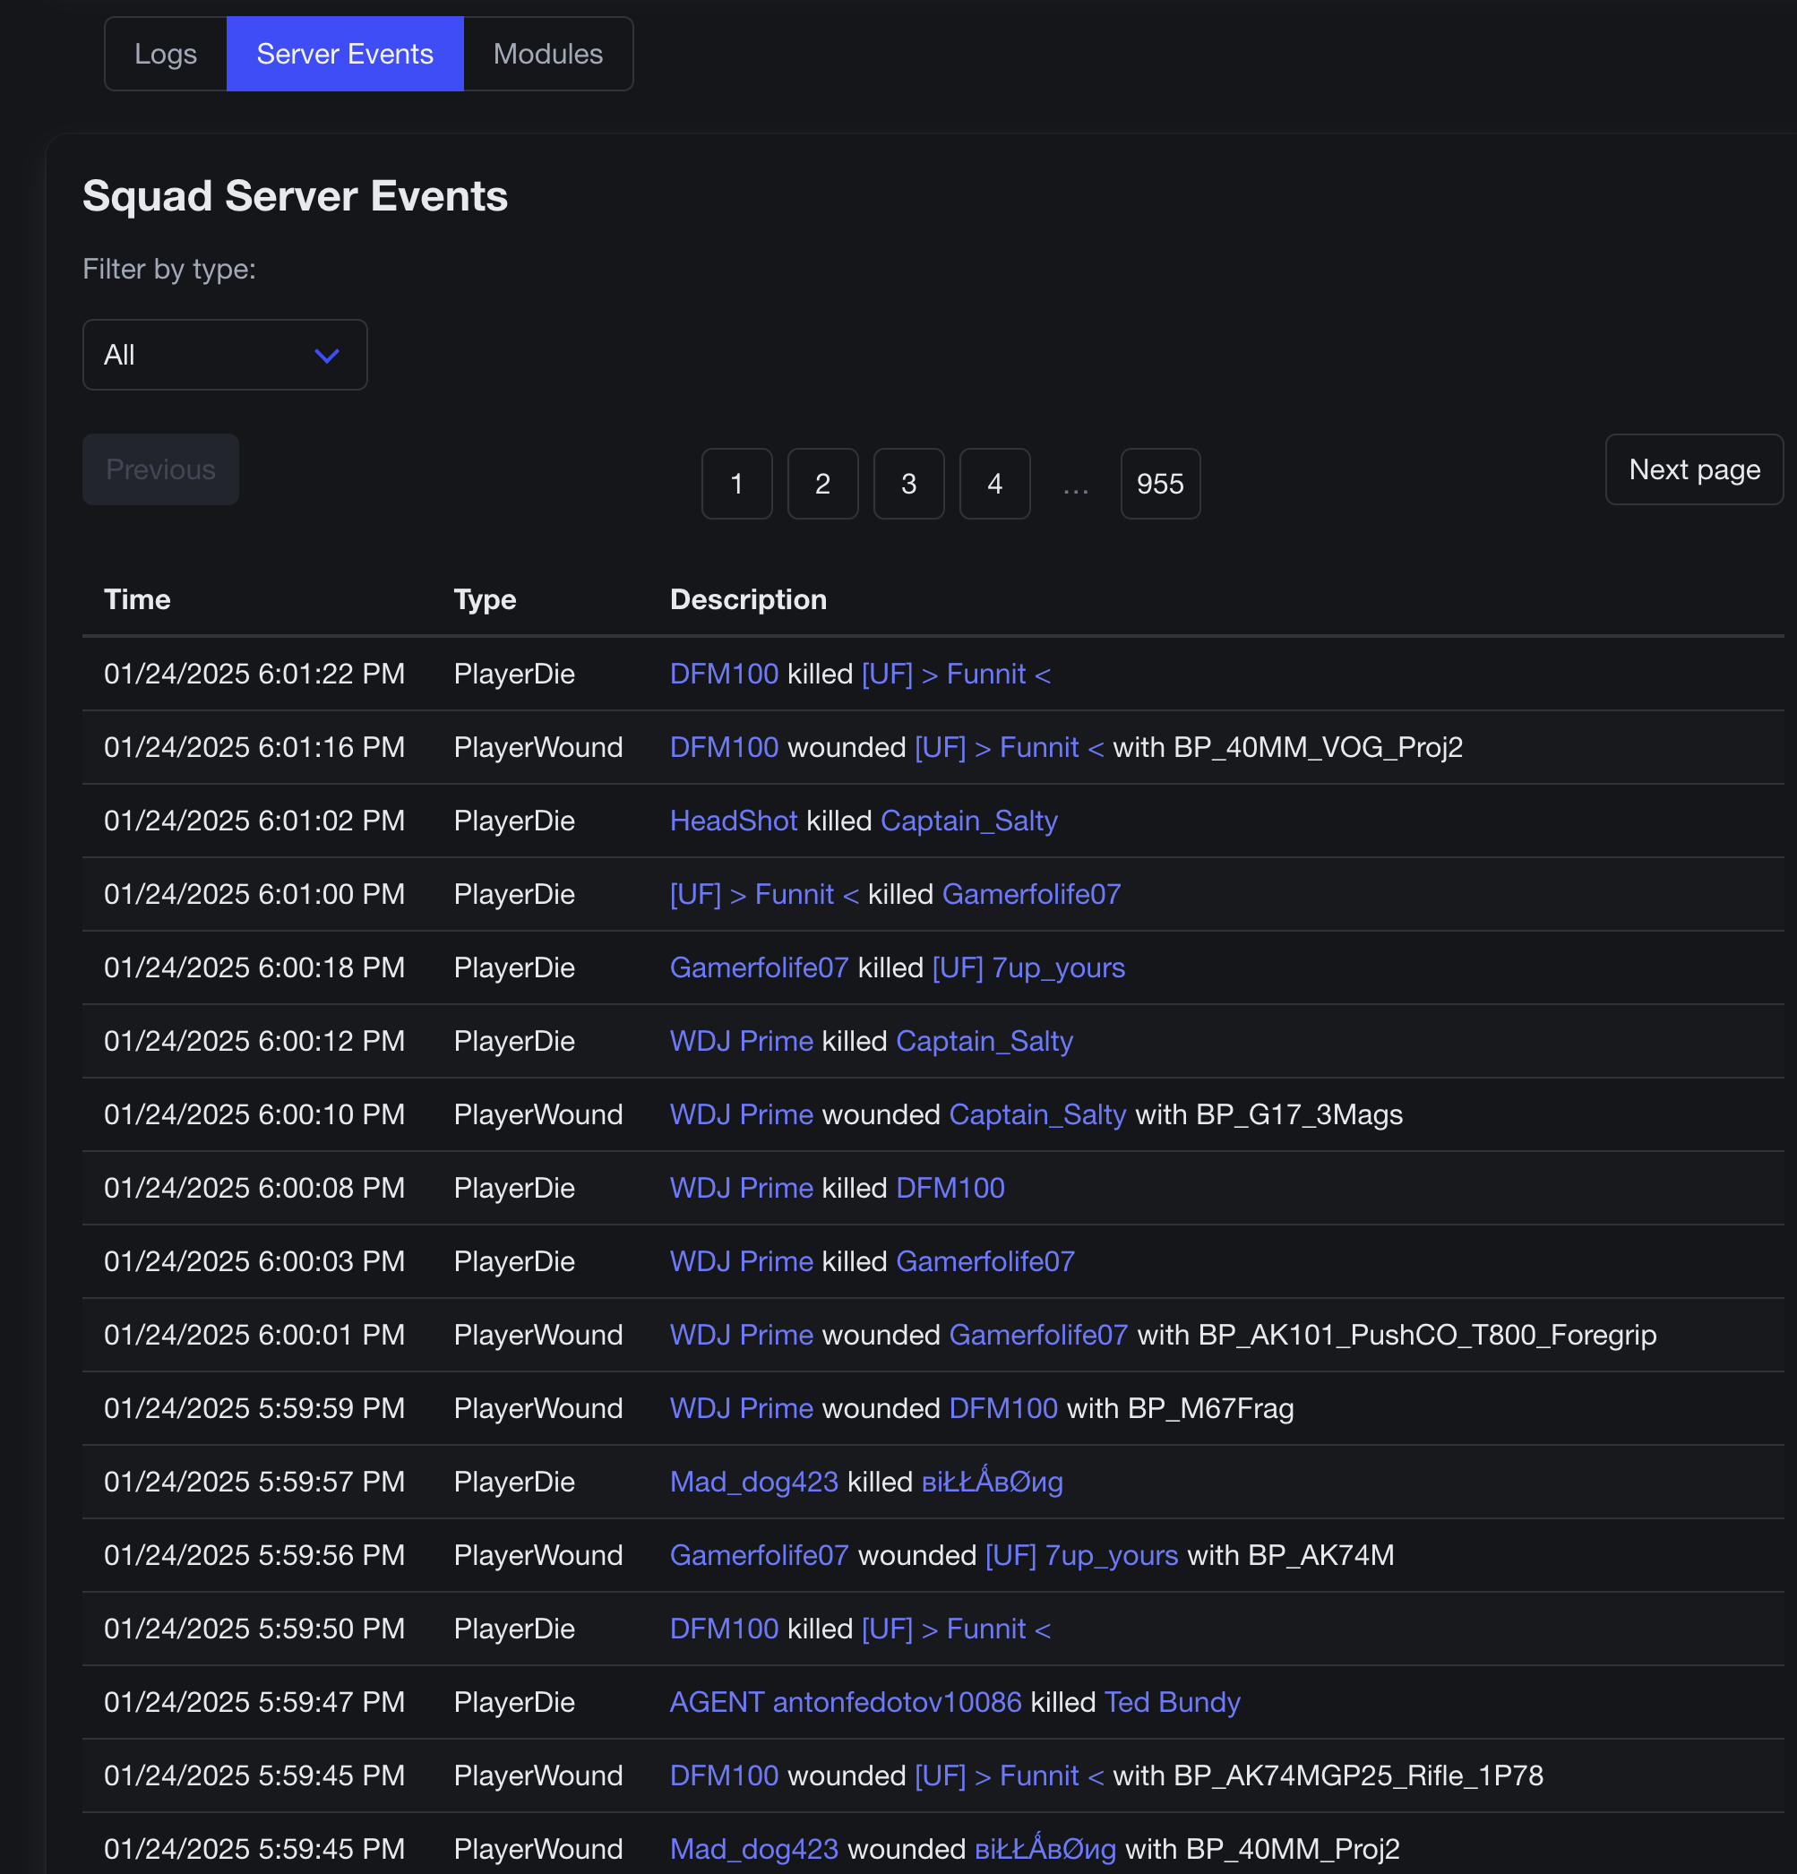Go to page 4
Viewport: 1797px width, 1874px height.
993,484
